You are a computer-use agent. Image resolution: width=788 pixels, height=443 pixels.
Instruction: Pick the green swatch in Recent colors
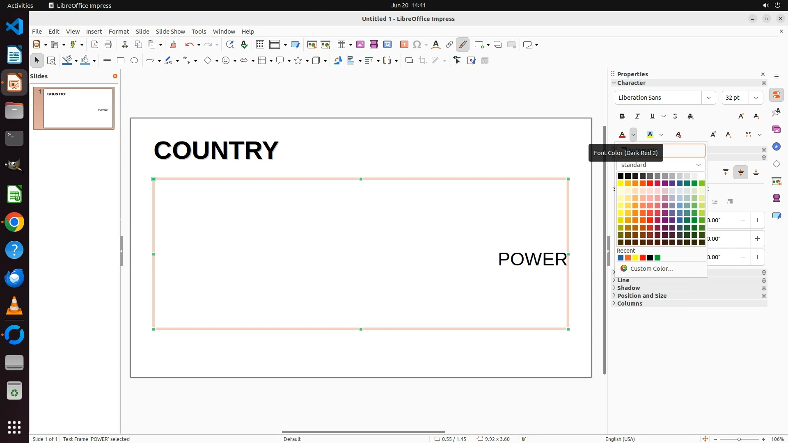click(657, 258)
